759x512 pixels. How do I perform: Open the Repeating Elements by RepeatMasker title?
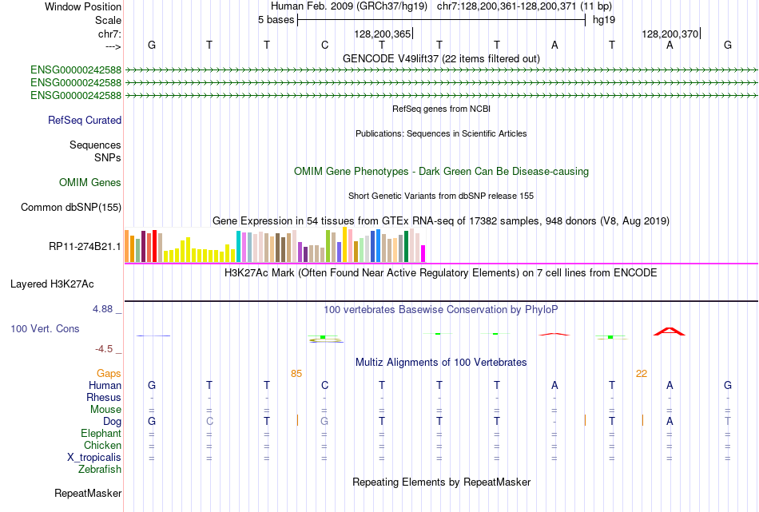pos(441,482)
